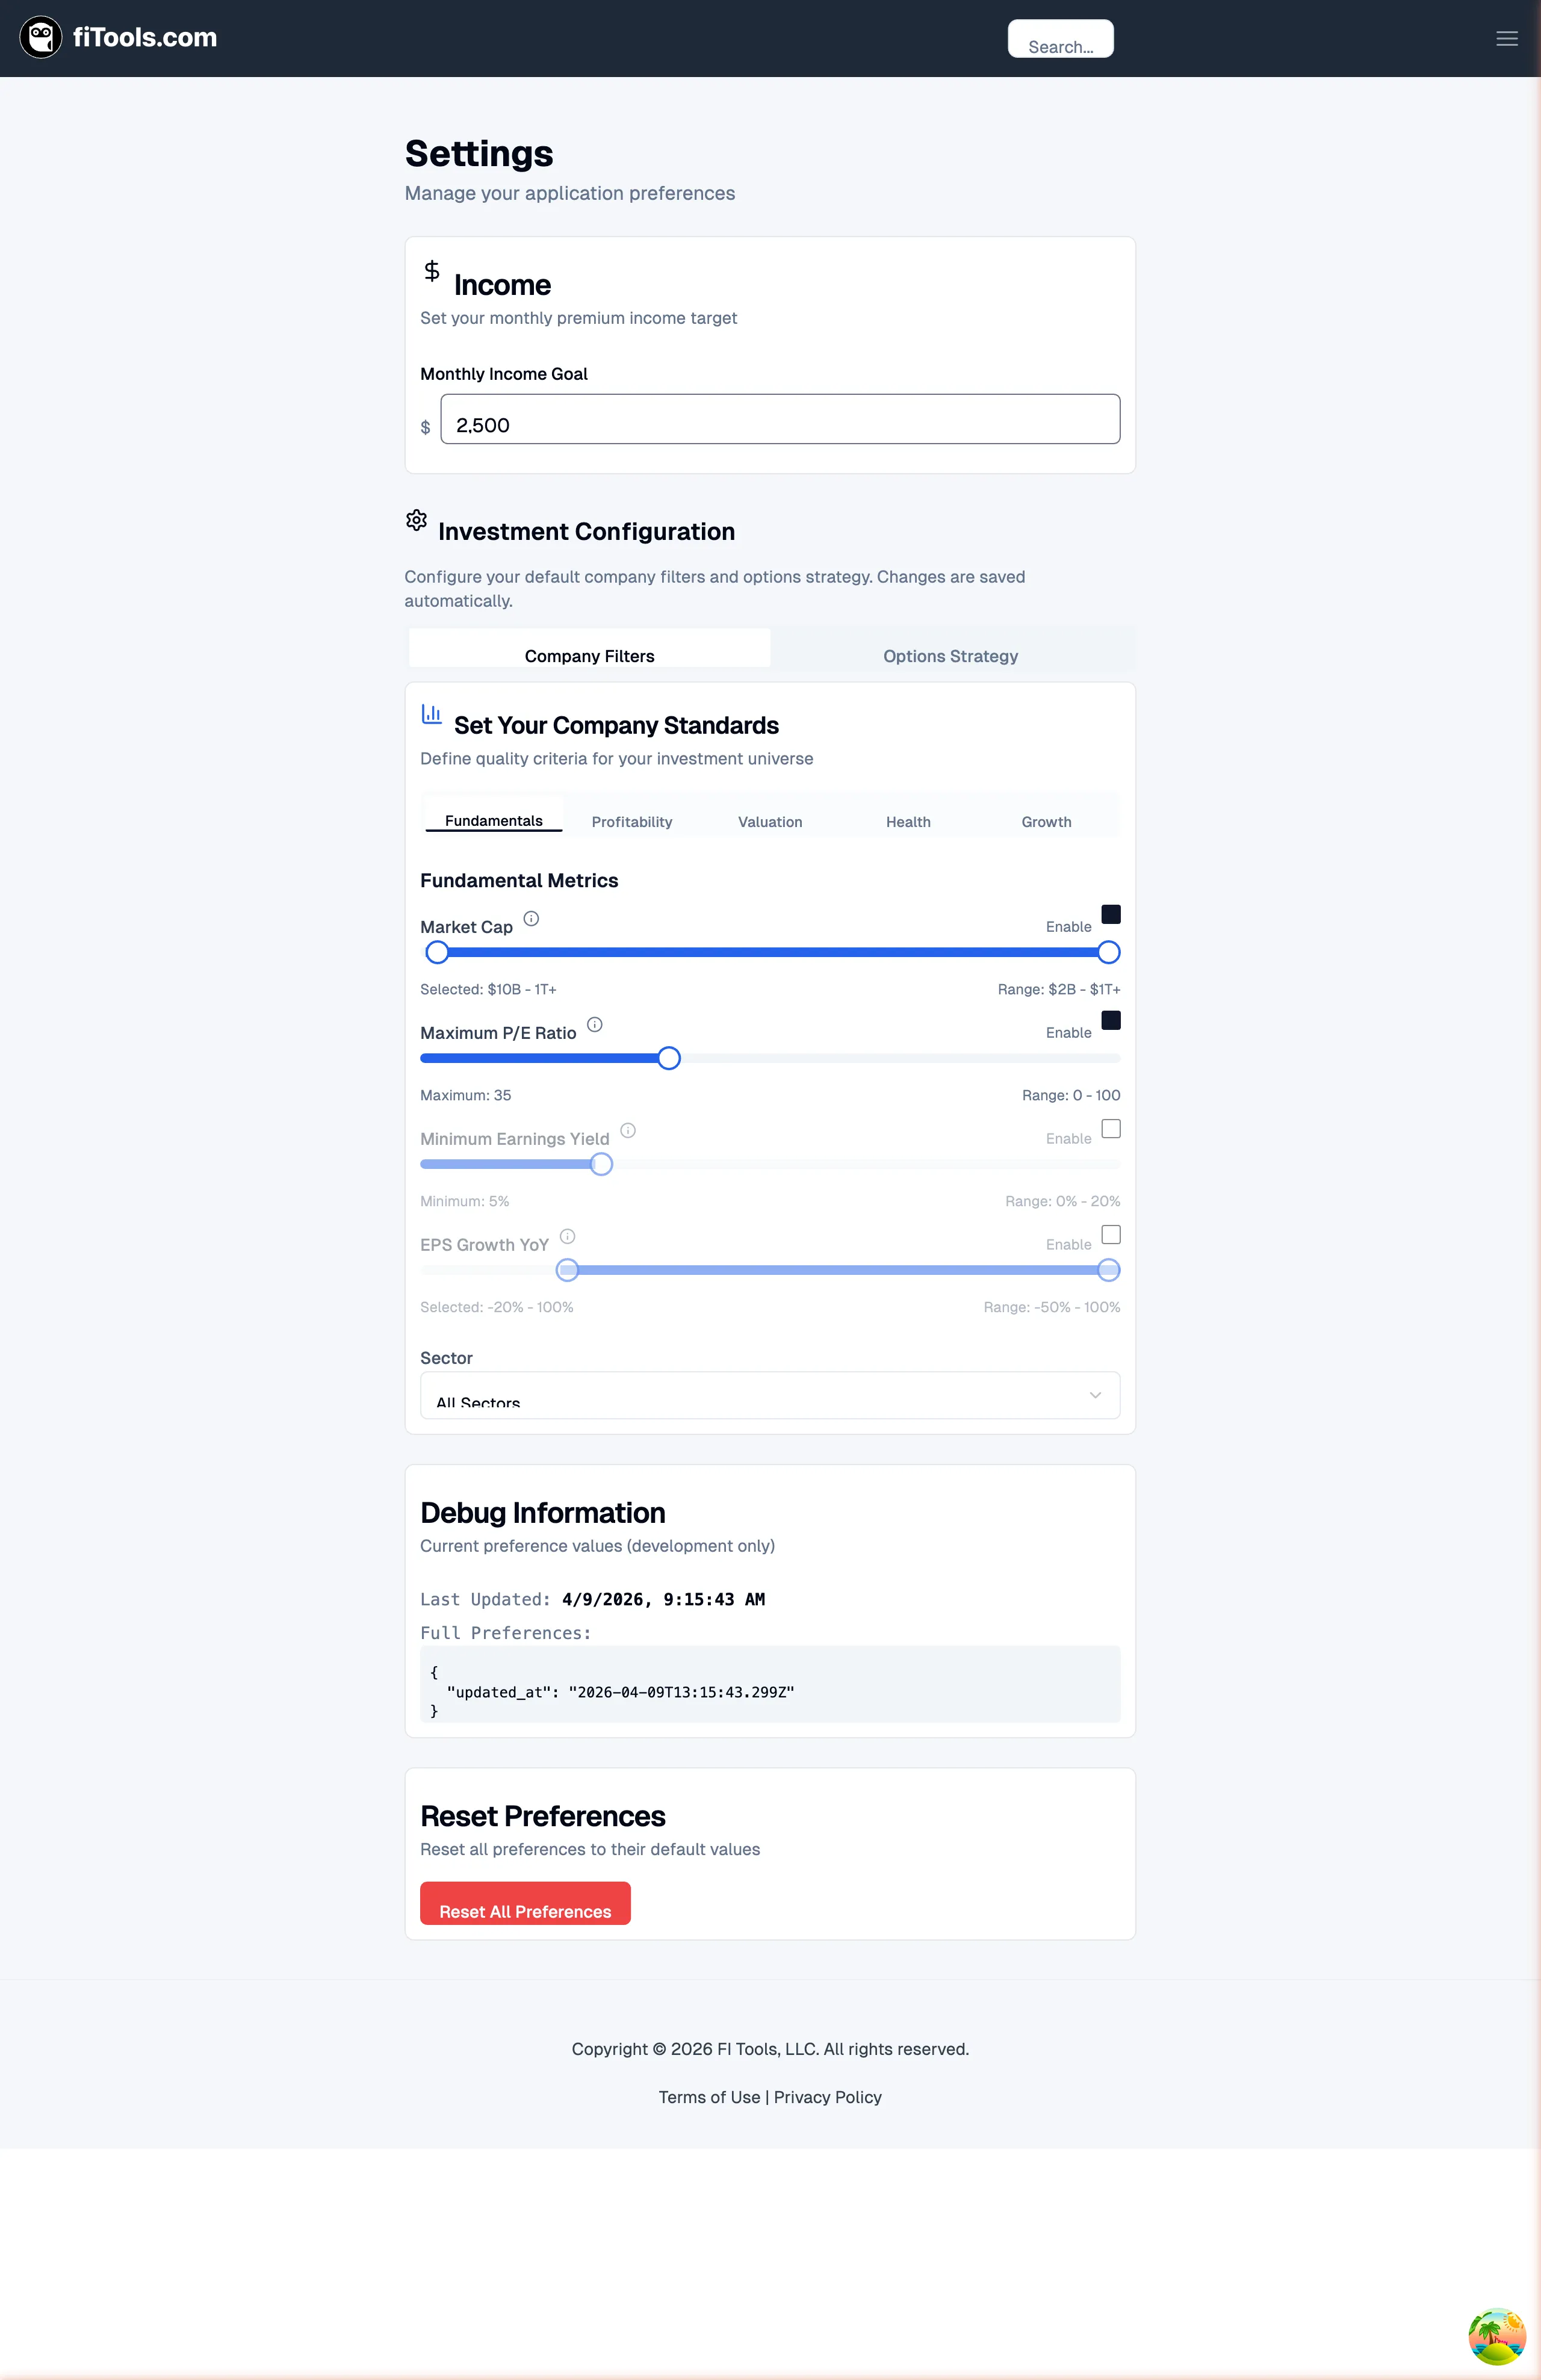1541x2380 pixels.
Task: Open the hamburger menu icon
Action: 1506,38
